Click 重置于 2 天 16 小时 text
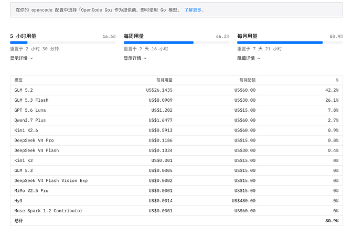Viewport: 362px width, 238px height. 146,49
